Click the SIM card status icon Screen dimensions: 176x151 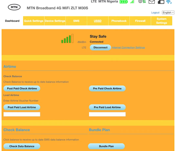pyautogui.click(x=161, y=2)
